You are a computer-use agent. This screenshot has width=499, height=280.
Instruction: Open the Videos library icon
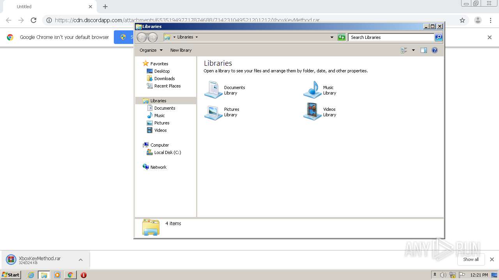pyautogui.click(x=312, y=112)
